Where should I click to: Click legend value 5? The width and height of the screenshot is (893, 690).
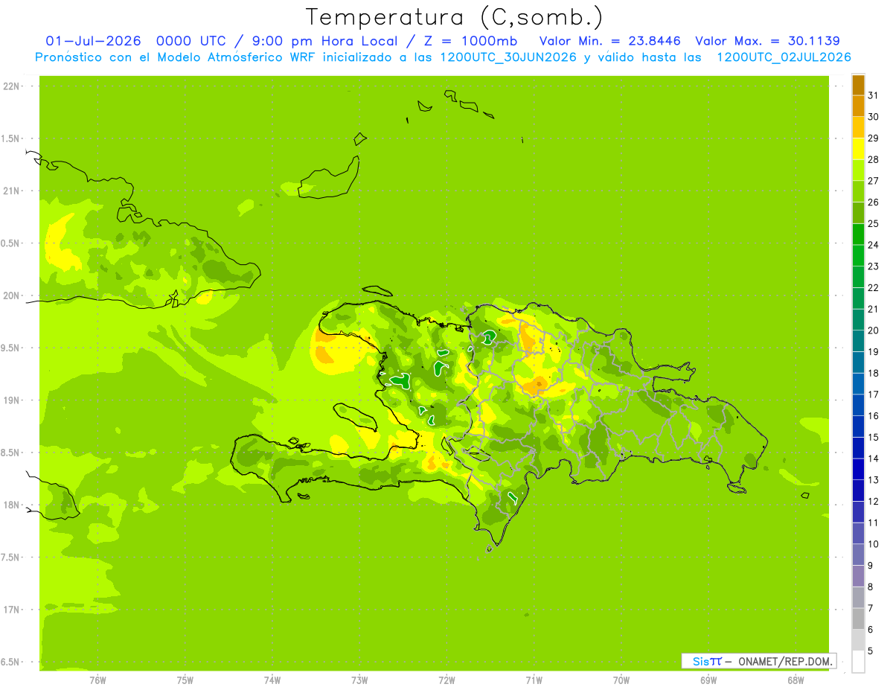(871, 651)
